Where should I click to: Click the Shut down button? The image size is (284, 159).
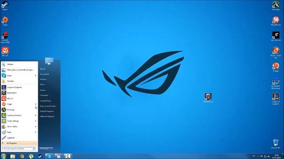pyautogui.click(x=44, y=149)
